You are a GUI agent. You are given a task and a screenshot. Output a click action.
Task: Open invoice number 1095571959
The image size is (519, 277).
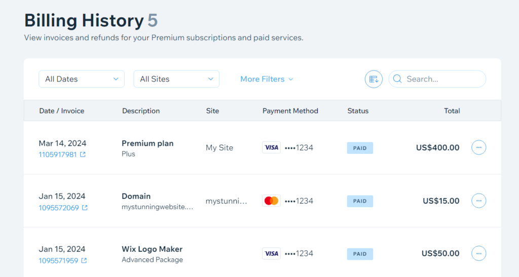click(58, 260)
